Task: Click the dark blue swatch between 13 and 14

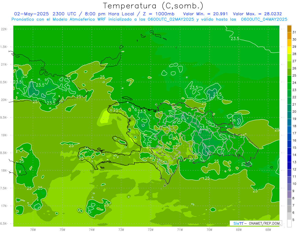Action: (289, 158)
